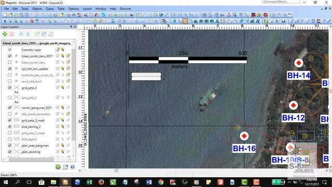Toggle the Cosmetic Layer checkbox
Viewport: 332px width, 187px height.
[x=9, y=50]
